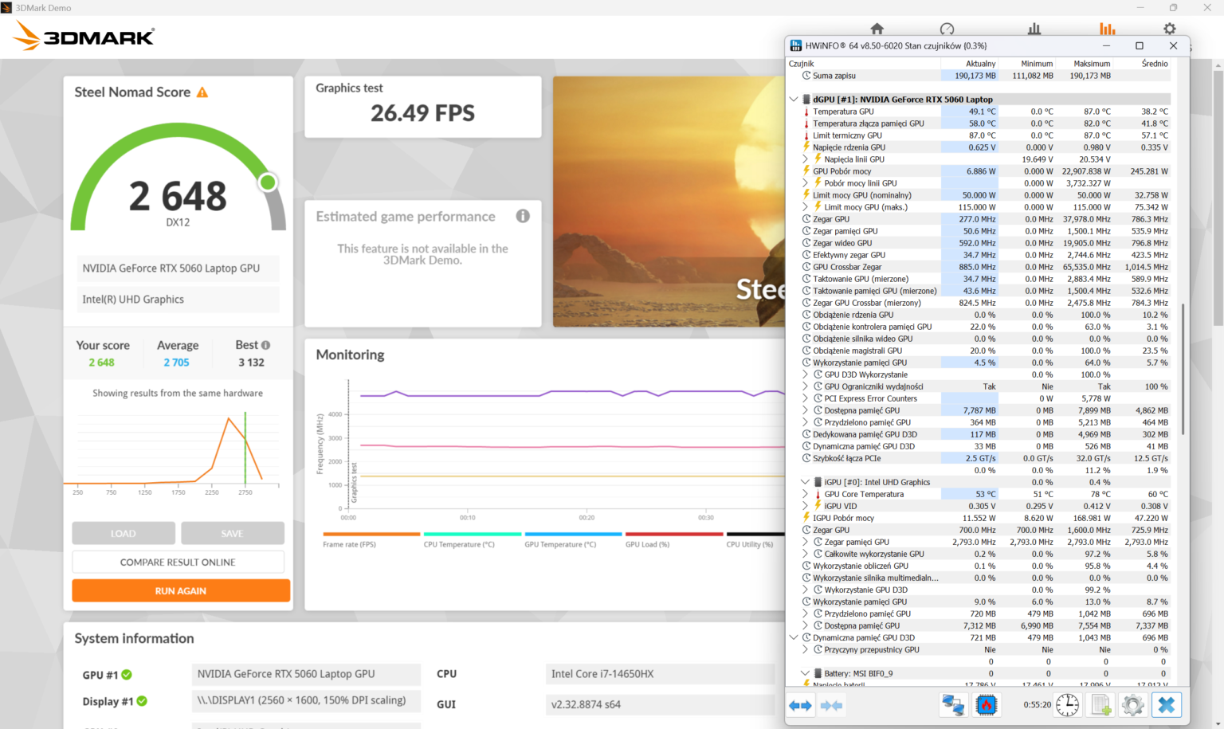Open HWiNFO sensor settings gear
The image size is (1224, 729).
[x=1133, y=705]
